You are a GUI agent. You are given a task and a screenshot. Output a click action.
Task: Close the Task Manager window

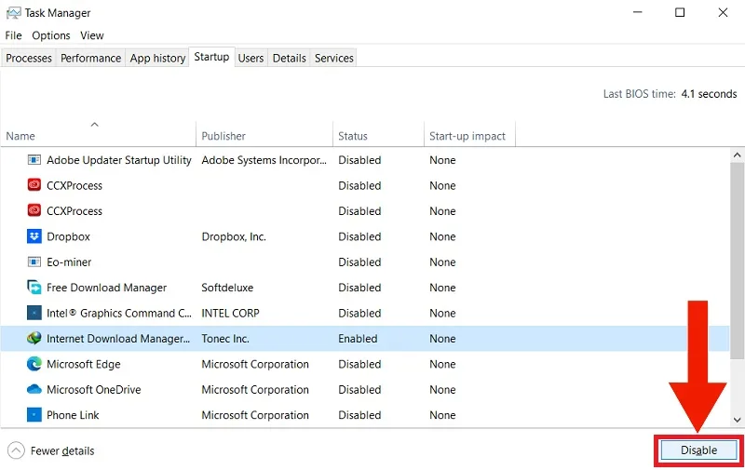pyautogui.click(x=723, y=13)
